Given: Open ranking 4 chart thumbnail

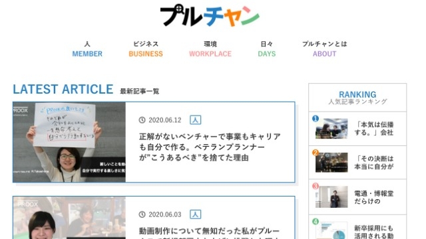Looking at the screenshot, I should coord(331,230).
